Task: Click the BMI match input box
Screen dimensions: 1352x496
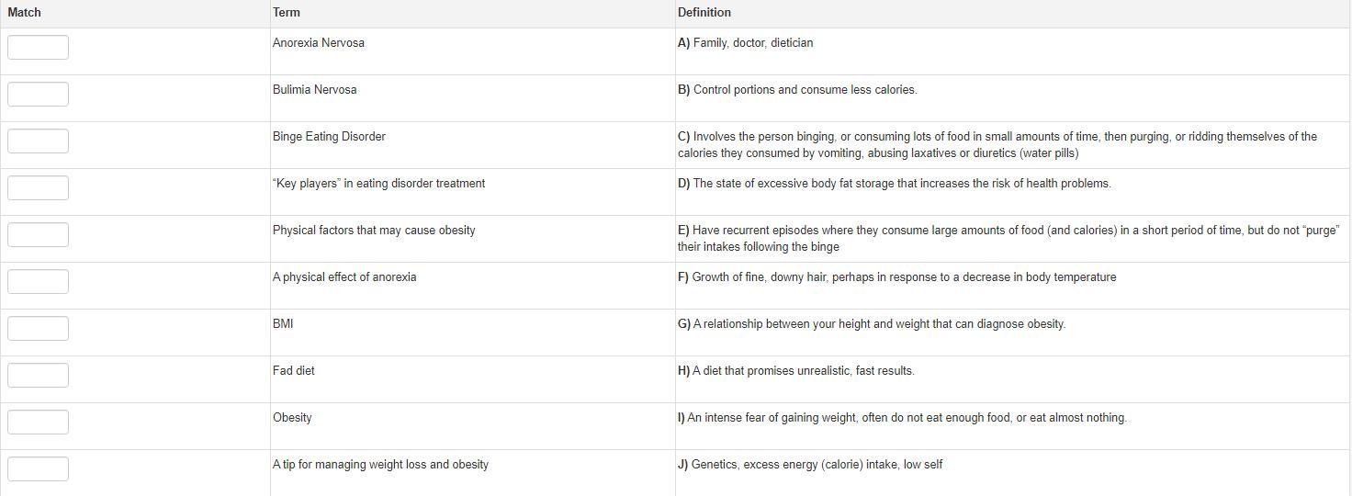Action: (x=38, y=328)
